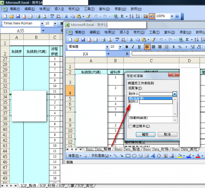Click Print Preview icon in 附件14 window

[45, 16]
